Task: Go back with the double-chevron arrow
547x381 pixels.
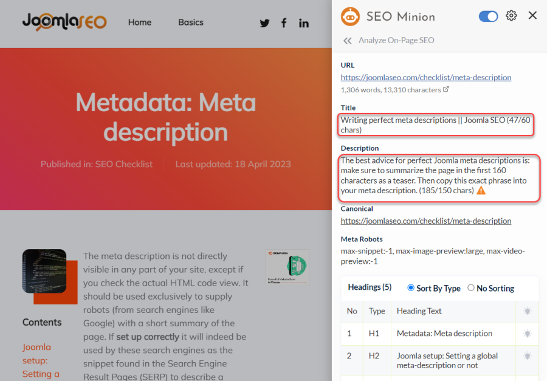Action: [x=347, y=41]
